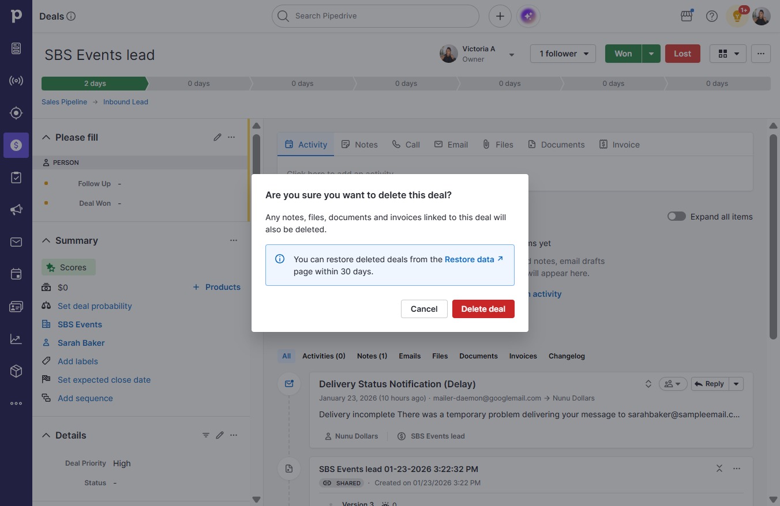Mark the deal as Won

click(623, 54)
